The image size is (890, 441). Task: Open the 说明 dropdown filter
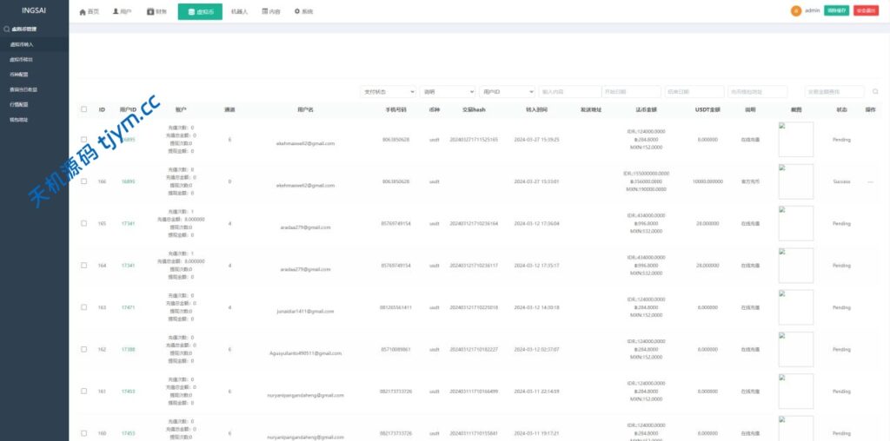[447, 91]
